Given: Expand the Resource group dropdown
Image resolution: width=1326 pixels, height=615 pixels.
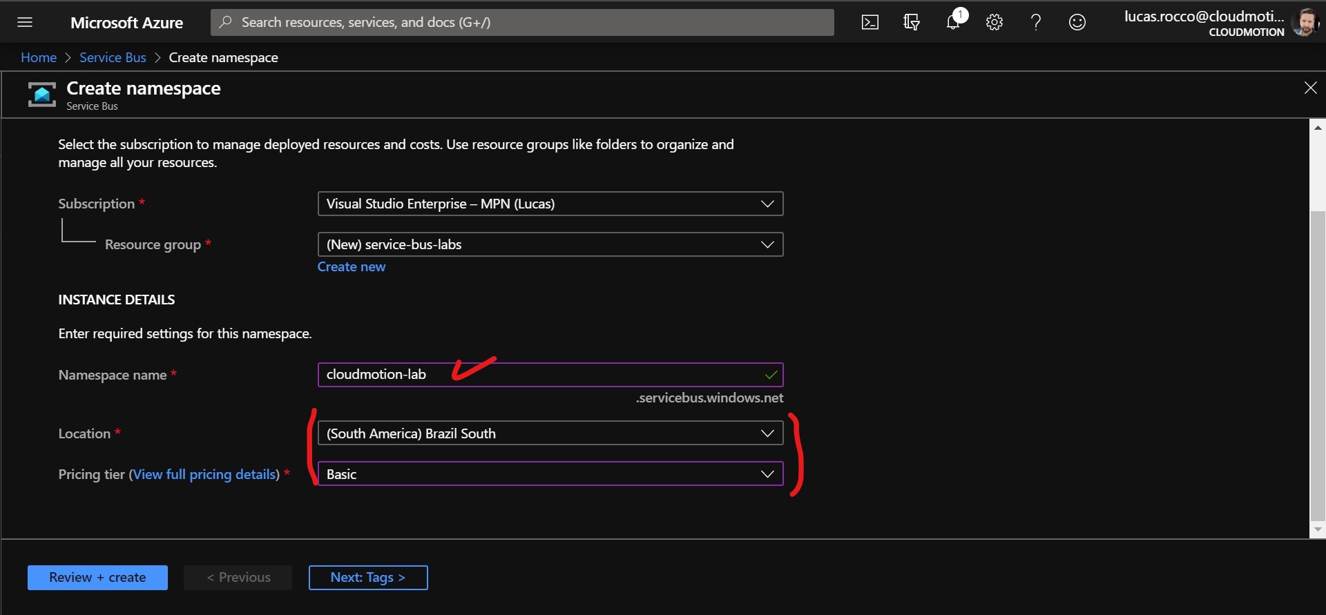Looking at the screenshot, I should tap(550, 244).
